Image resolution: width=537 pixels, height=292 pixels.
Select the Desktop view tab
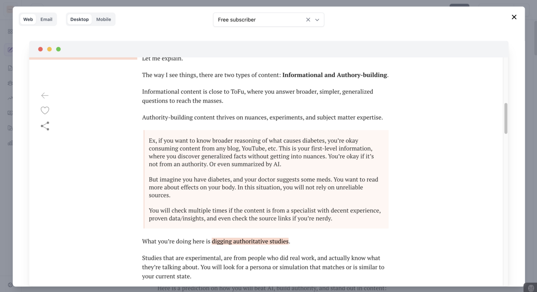tap(79, 19)
